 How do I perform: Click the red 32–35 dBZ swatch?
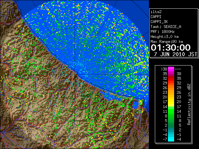[x=171, y=79]
